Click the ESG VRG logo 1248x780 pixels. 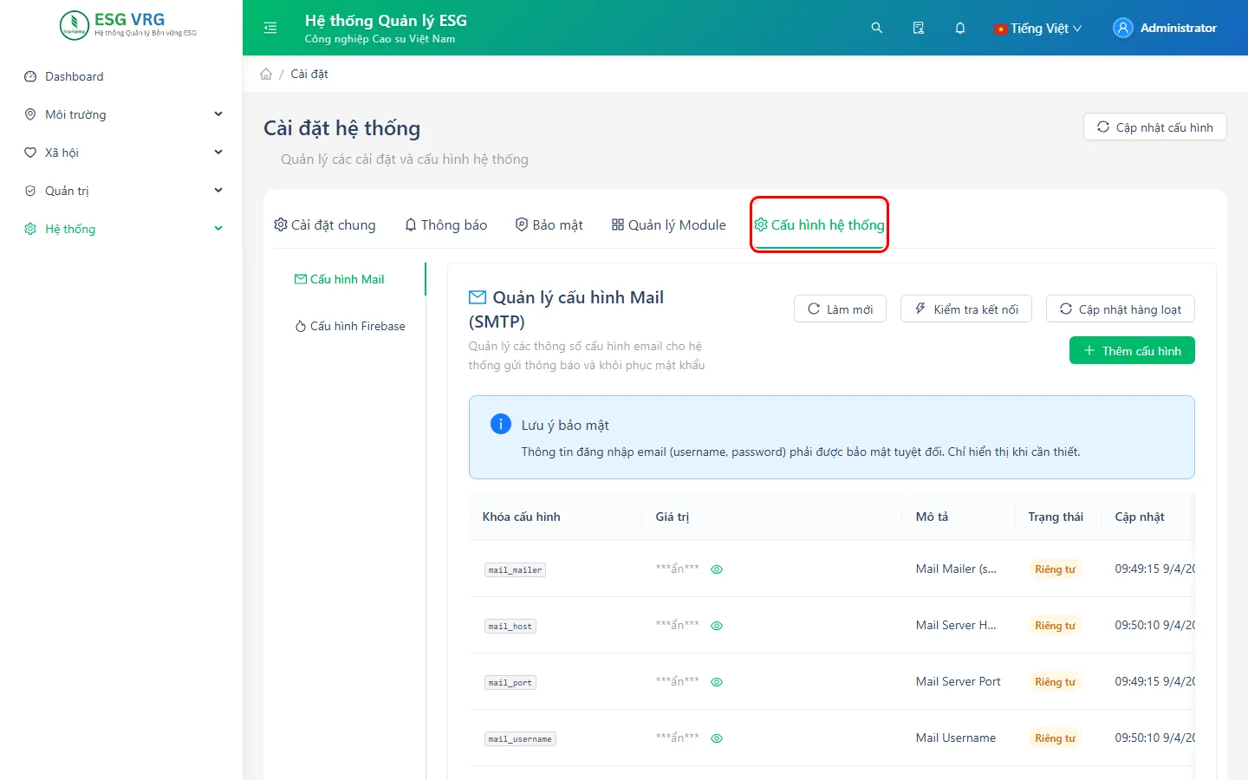tap(128, 25)
